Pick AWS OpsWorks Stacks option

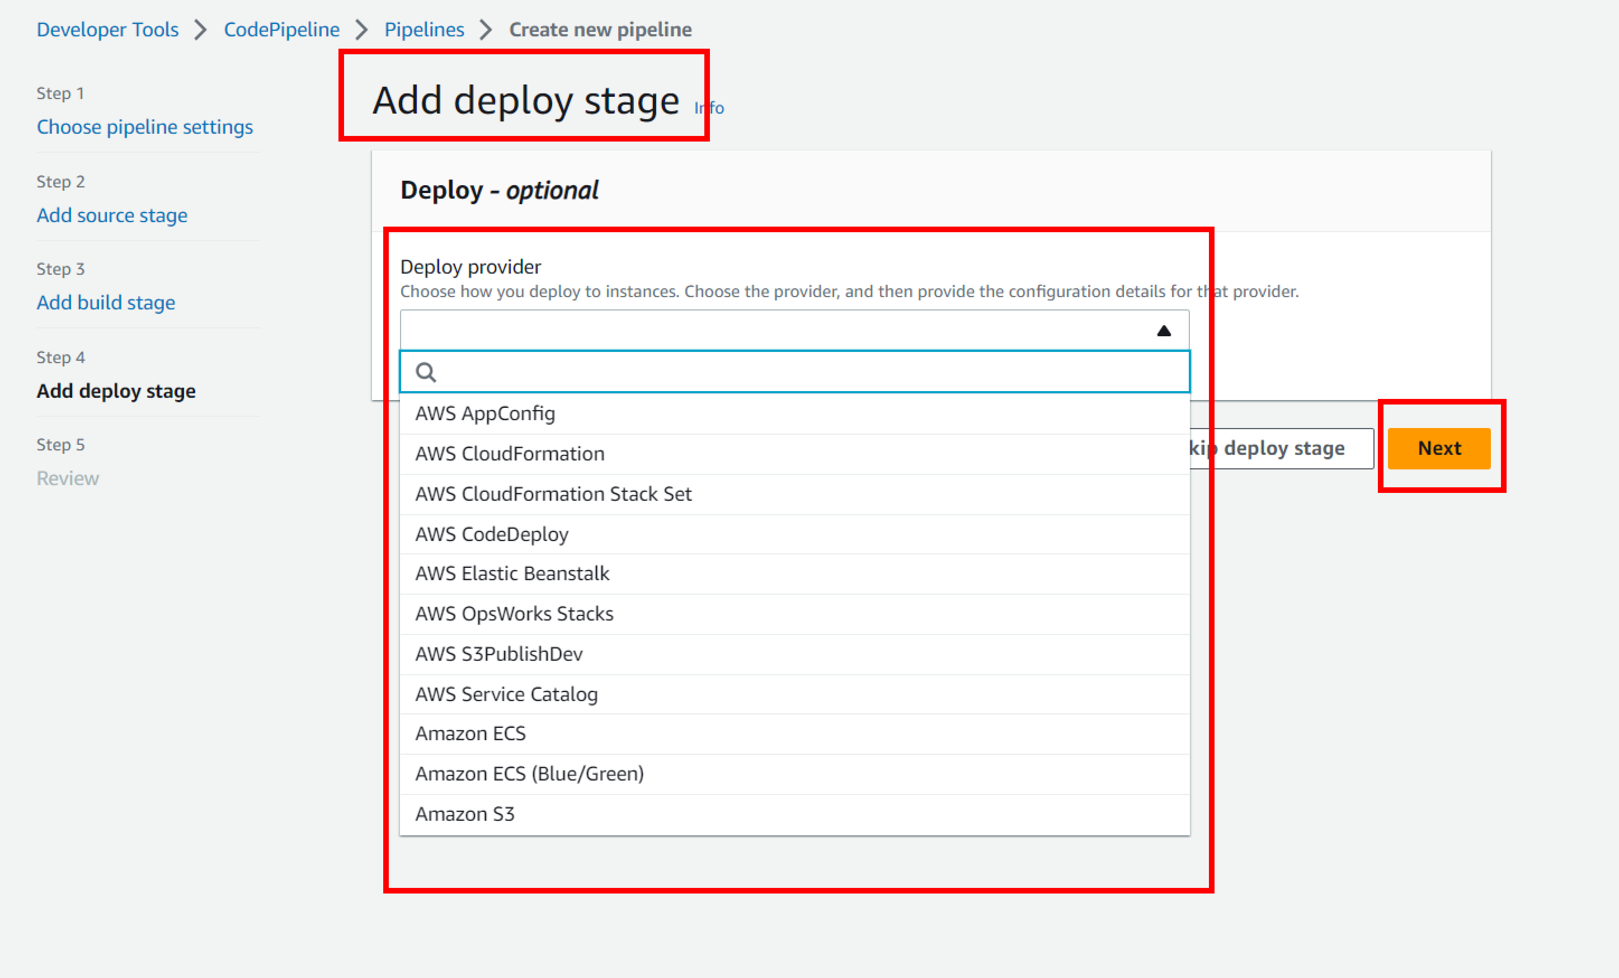click(x=794, y=614)
